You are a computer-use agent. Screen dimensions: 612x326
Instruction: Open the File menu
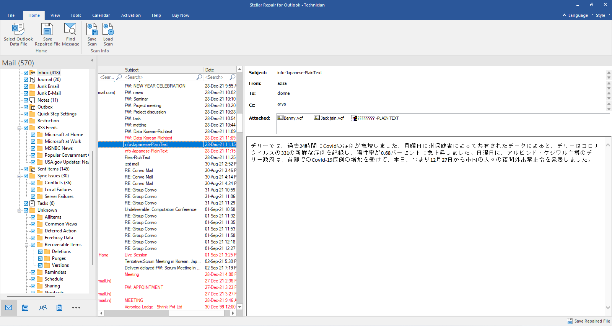click(x=11, y=15)
